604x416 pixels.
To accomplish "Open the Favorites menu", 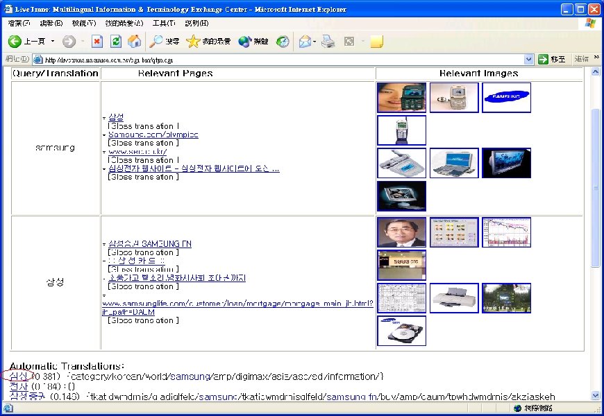I will (x=124, y=23).
